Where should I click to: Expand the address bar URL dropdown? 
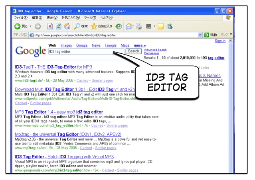pyautogui.click(x=200, y=35)
